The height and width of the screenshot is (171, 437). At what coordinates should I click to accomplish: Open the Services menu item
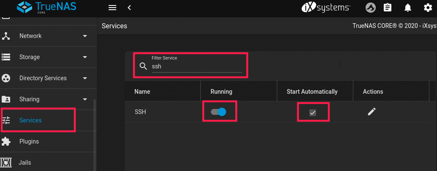click(30, 120)
